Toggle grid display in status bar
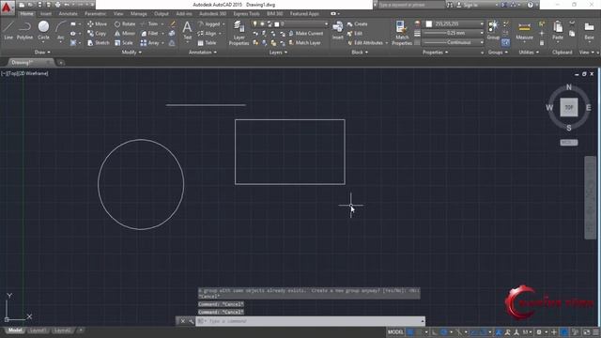 click(x=410, y=331)
